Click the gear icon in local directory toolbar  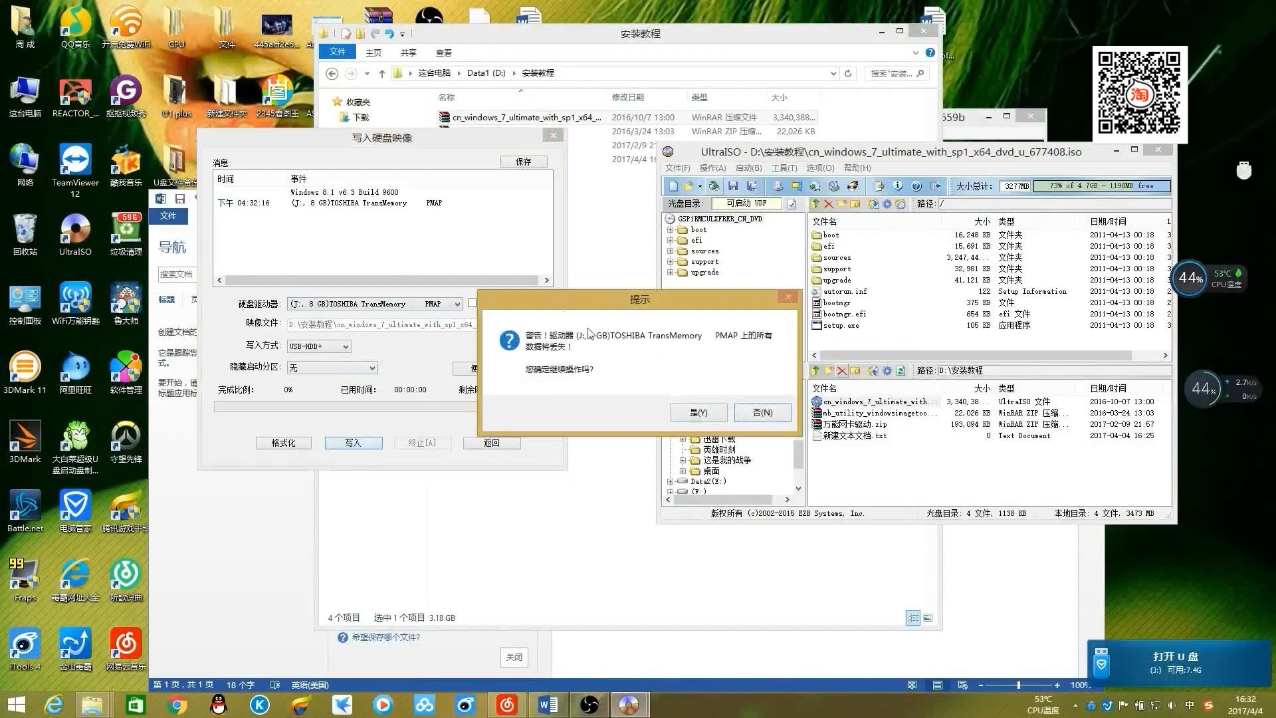[x=887, y=371]
